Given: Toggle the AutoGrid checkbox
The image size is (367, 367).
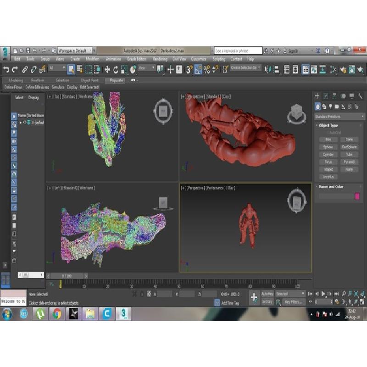Looking at the screenshot, I should point(328,133).
